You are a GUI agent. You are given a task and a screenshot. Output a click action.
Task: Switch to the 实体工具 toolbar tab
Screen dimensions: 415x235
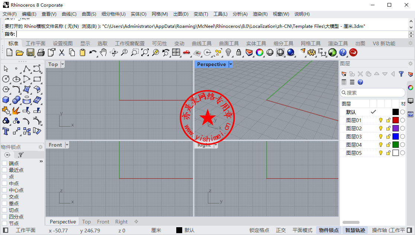[x=256, y=43]
